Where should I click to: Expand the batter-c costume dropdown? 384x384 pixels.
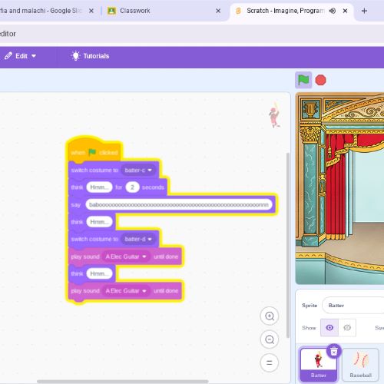coord(138,170)
